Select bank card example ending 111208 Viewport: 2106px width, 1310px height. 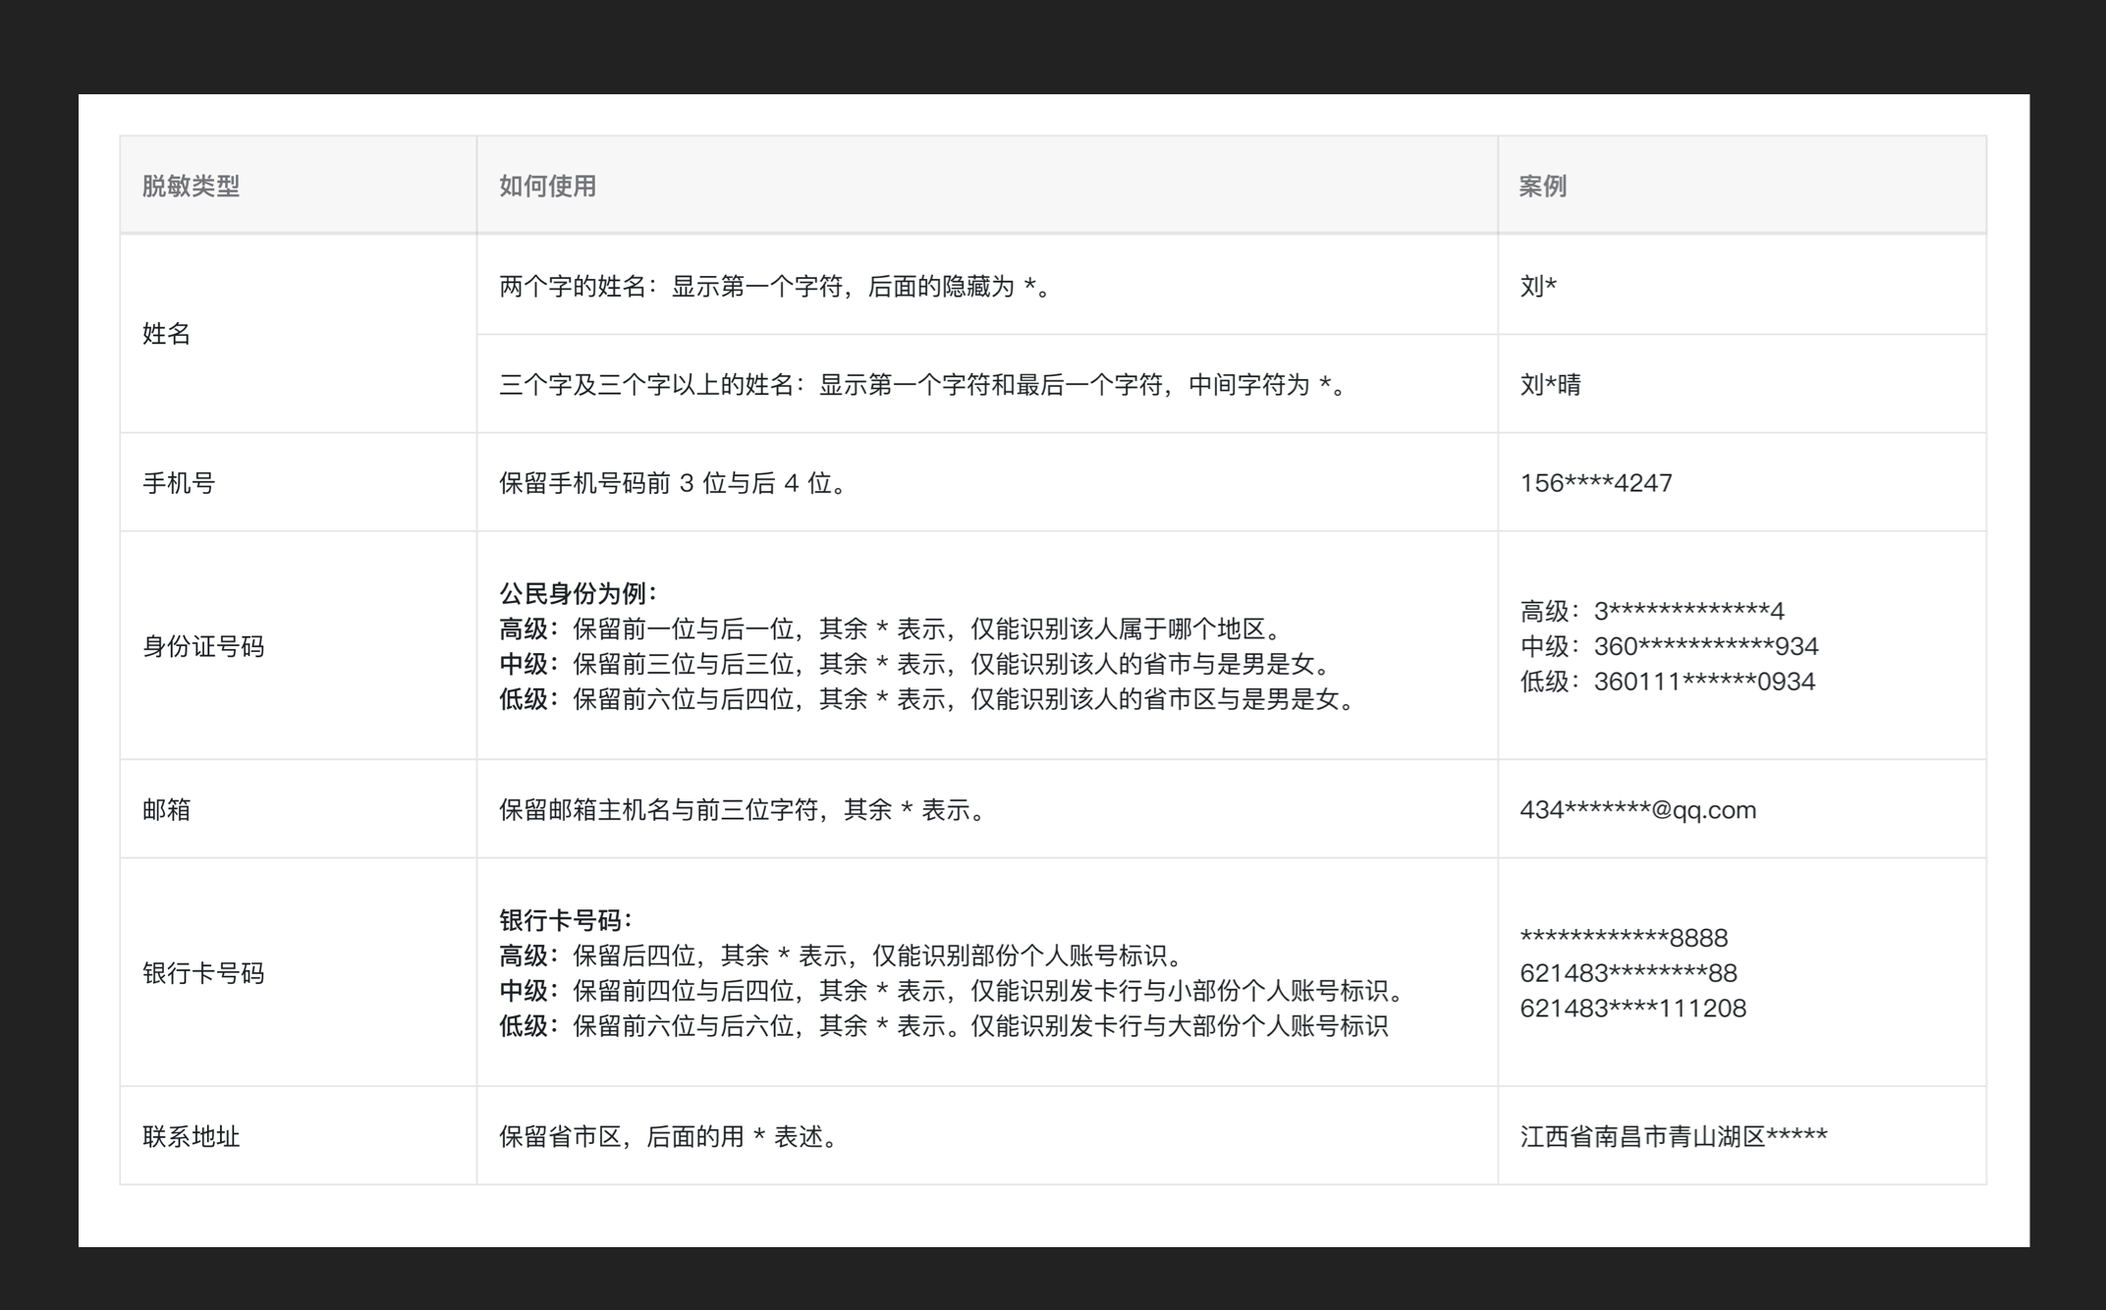pyautogui.click(x=1633, y=1009)
